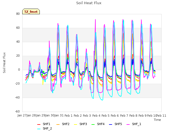Click the lowest cyan trough before Feb 5

coord(102,100)
